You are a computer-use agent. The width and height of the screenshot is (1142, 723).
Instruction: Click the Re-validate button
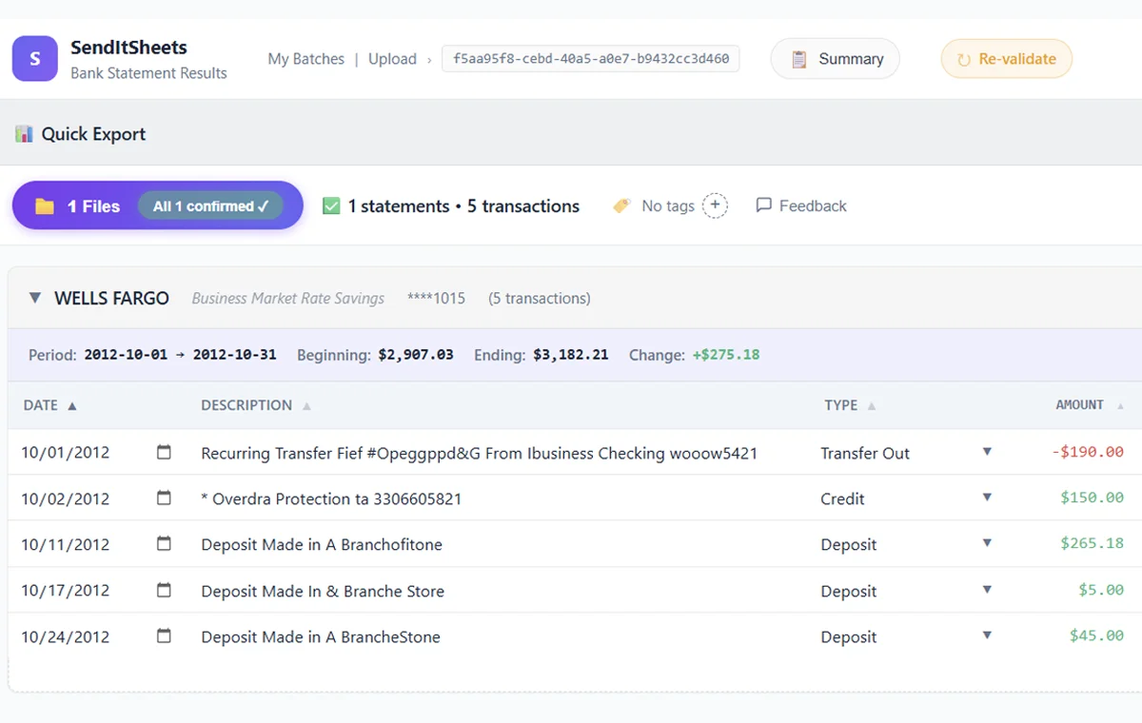click(x=1006, y=59)
